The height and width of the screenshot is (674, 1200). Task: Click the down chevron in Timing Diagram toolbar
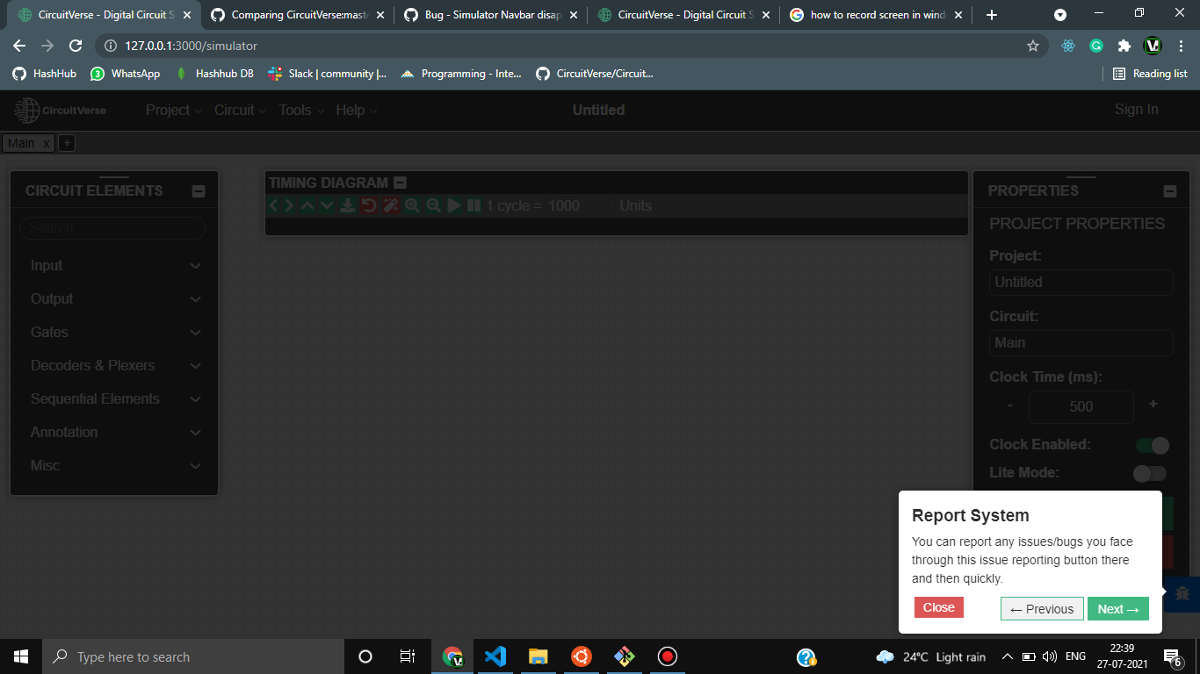pyautogui.click(x=327, y=205)
